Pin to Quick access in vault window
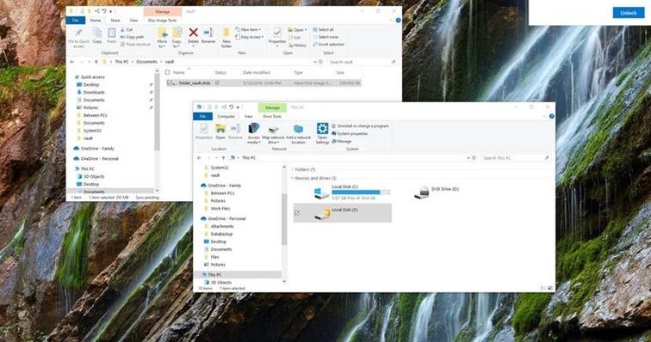The height and width of the screenshot is (342, 651). (79, 38)
